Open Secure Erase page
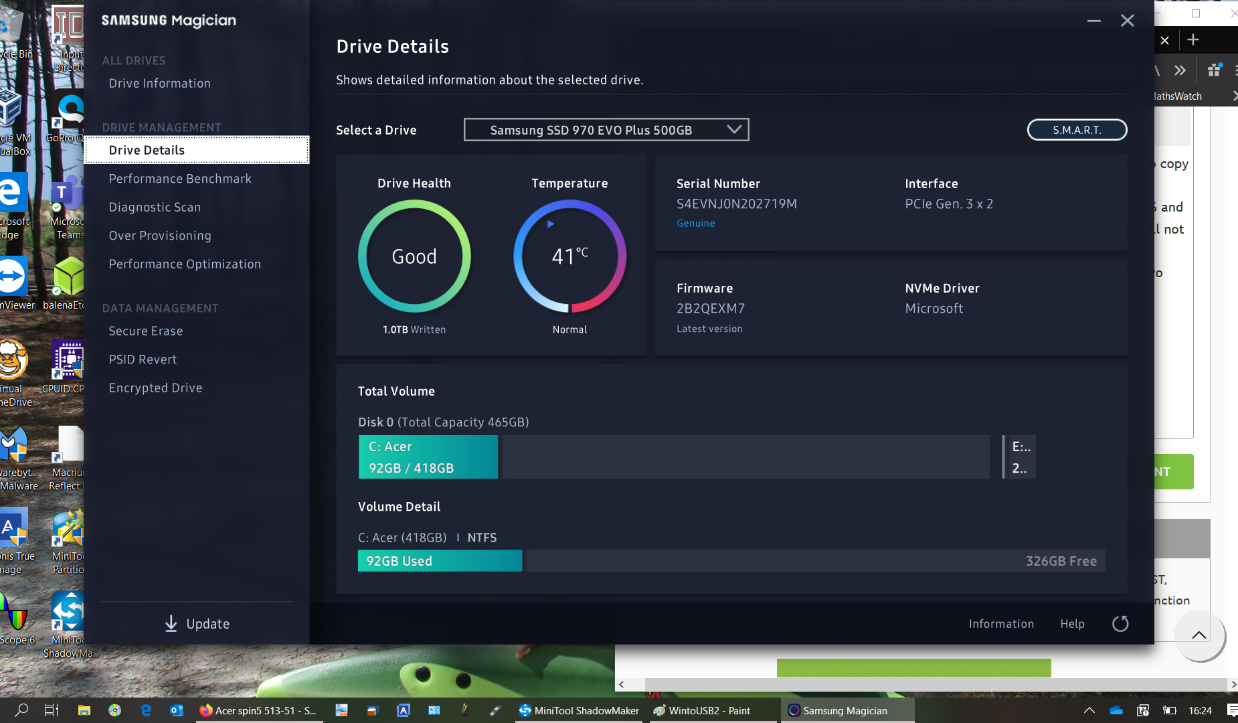 click(146, 331)
